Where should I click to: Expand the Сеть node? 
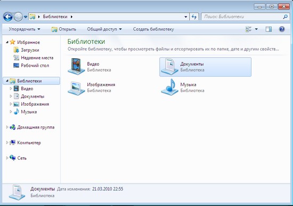coord(7,157)
